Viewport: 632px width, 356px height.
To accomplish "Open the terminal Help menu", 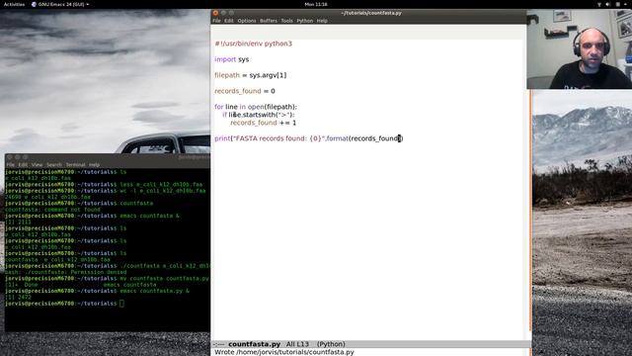I will pos(95,165).
